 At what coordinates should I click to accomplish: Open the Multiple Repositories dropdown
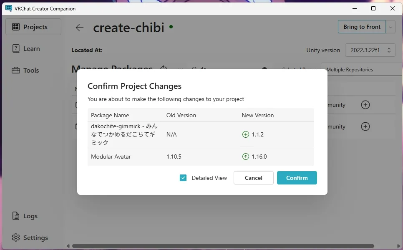[x=361, y=70]
